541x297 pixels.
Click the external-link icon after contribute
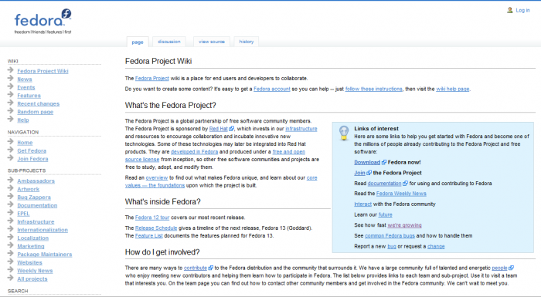[210, 268]
